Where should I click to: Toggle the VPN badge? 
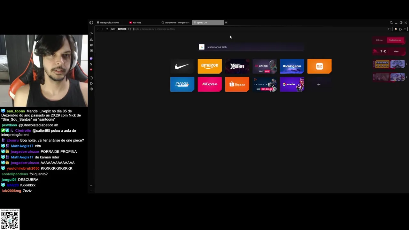click(113, 29)
